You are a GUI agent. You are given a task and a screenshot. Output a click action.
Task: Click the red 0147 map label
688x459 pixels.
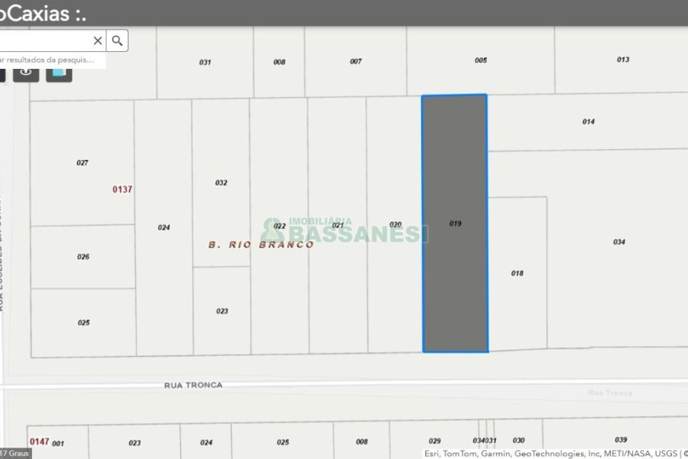tap(39, 440)
